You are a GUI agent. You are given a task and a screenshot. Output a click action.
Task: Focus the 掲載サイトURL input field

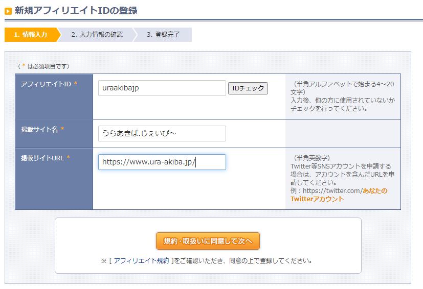tap(162, 162)
